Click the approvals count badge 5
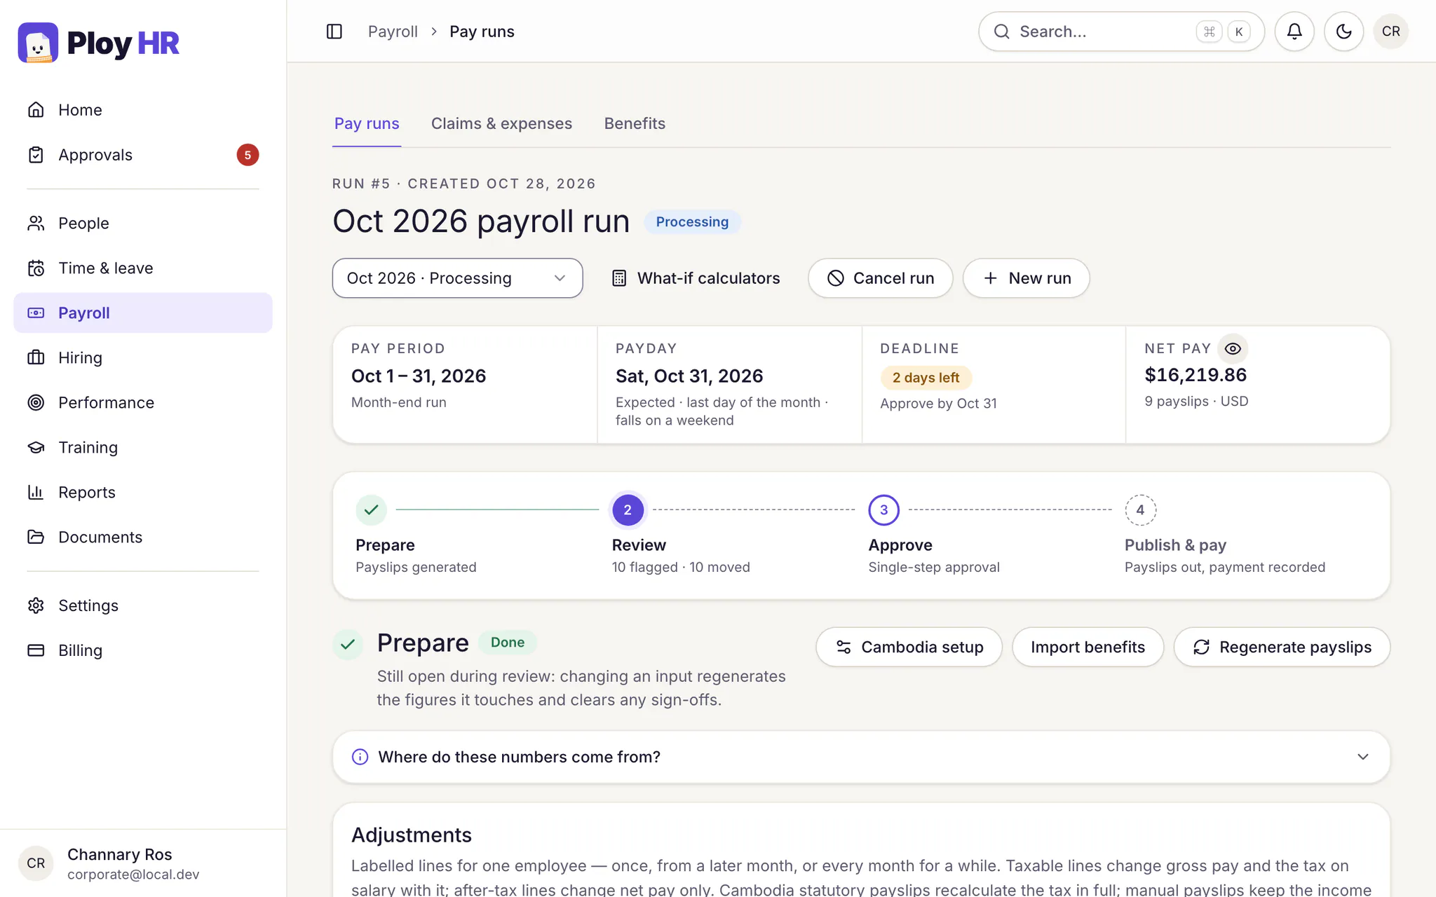This screenshot has height=897, width=1436. pos(248,155)
